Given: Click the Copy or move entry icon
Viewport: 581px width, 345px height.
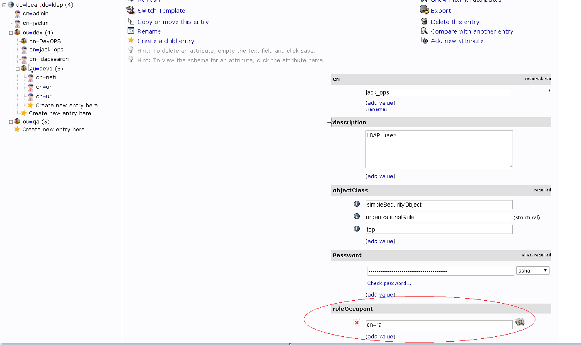Looking at the screenshot, I should coord(131,21).
